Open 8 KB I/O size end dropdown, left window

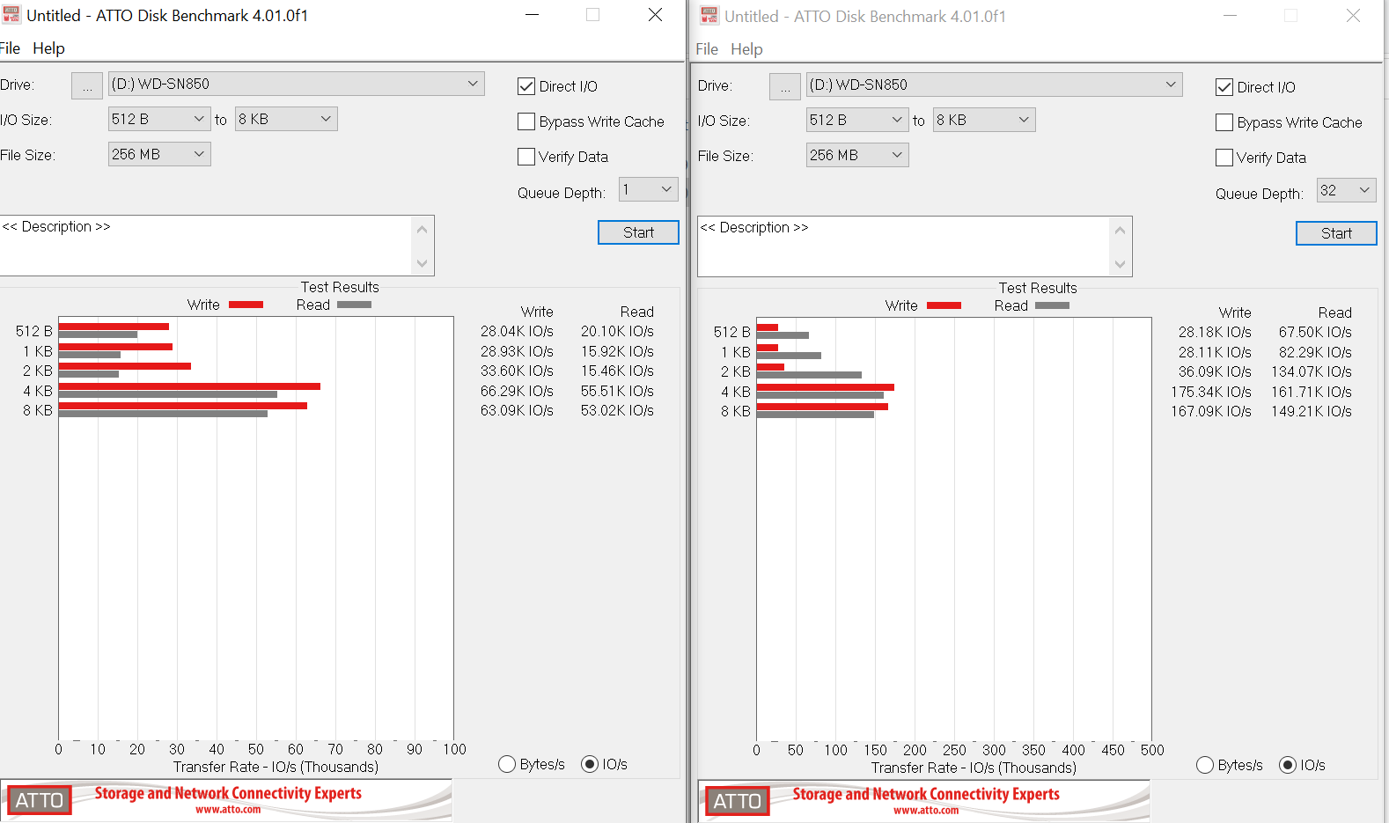286,119
